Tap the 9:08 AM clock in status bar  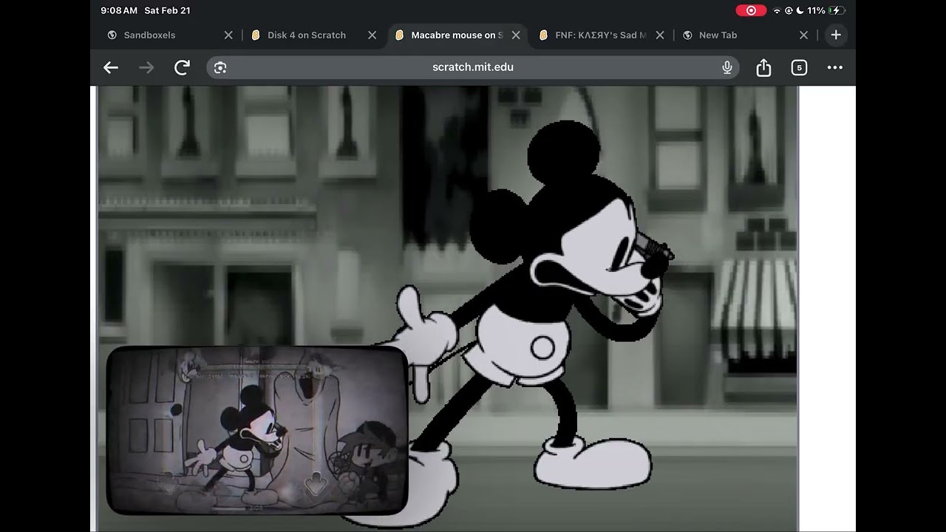(x=119, y=10)
